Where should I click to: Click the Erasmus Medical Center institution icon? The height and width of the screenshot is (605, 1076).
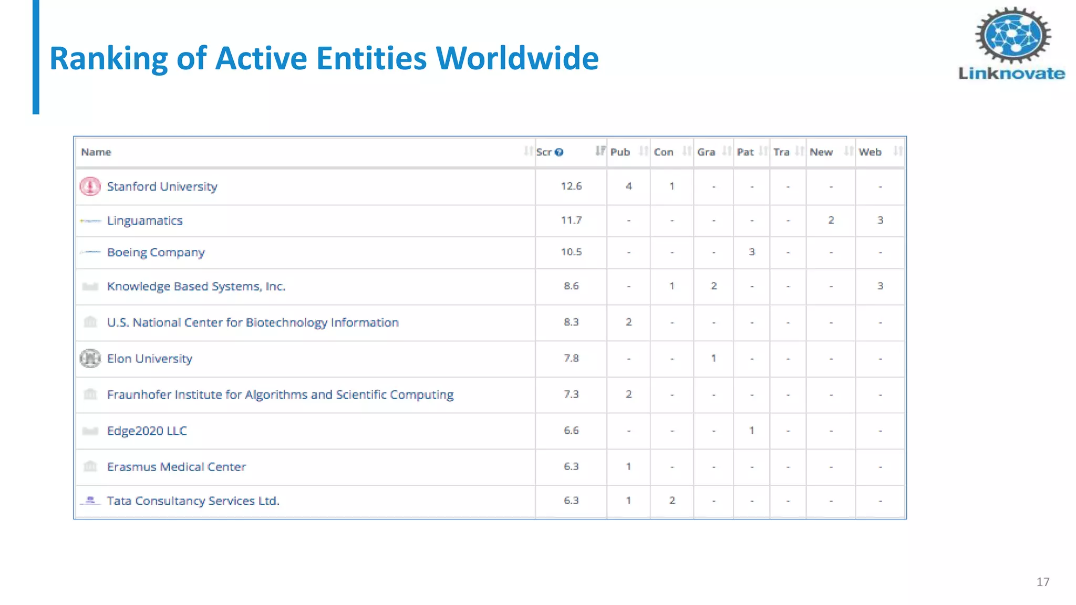click(90, 466)
